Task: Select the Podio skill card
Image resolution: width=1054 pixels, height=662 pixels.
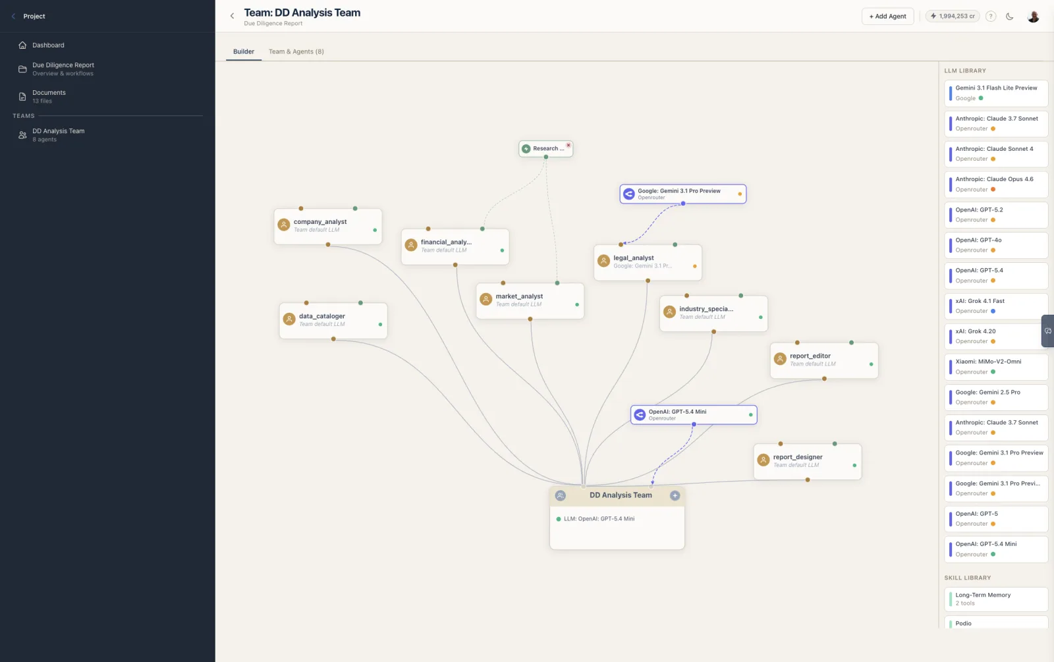Action: [x=996, y=622]
